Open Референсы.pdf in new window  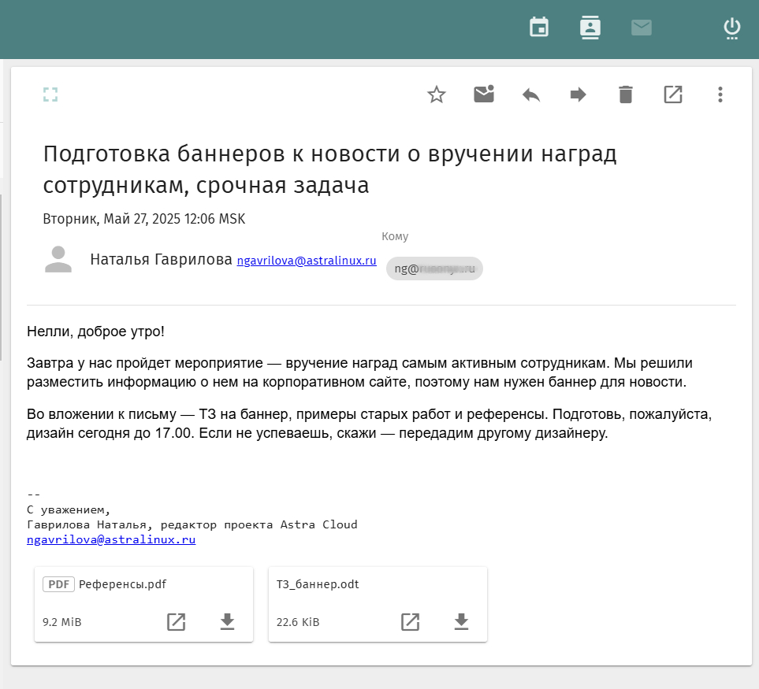coord(177,622)
